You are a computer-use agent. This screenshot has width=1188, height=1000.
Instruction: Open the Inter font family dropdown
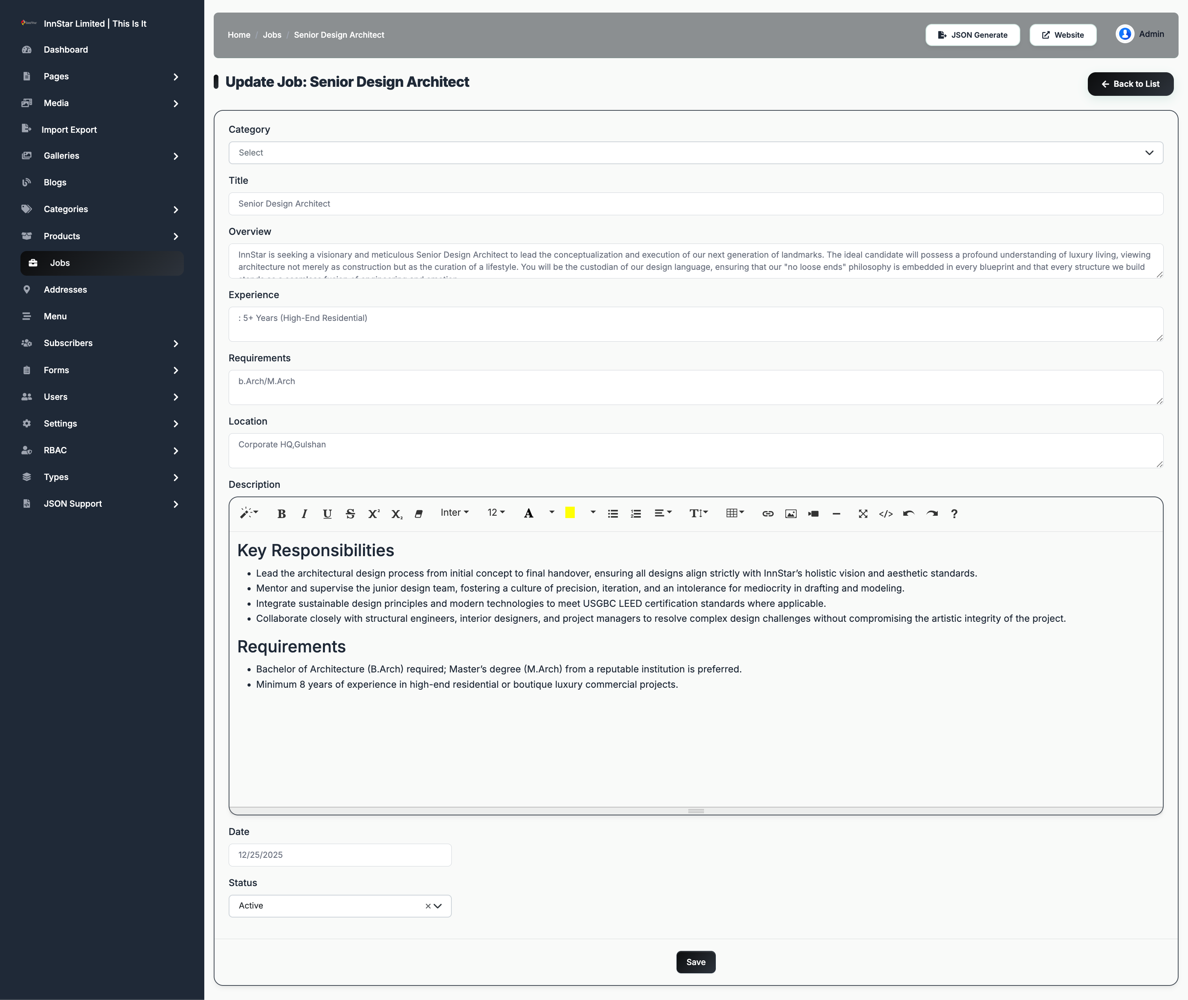tap(455, 513)
